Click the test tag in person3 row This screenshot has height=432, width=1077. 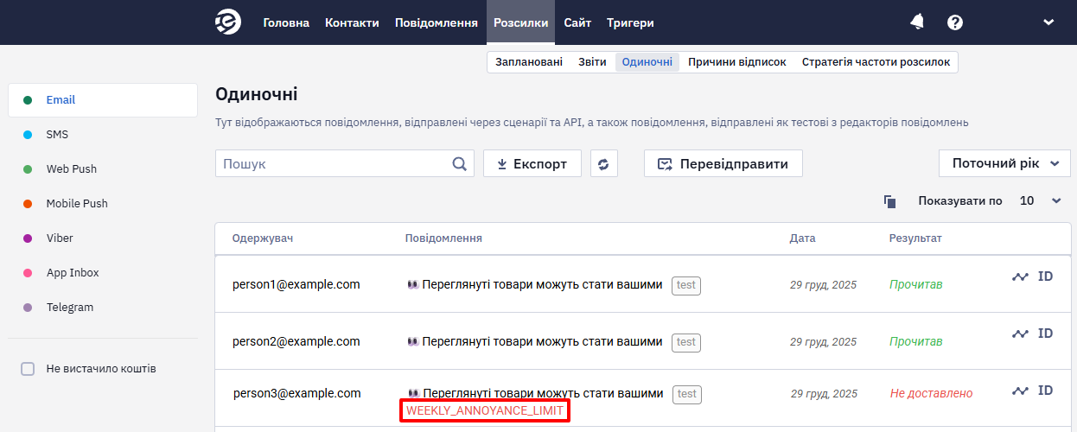(x=687, y=394)
